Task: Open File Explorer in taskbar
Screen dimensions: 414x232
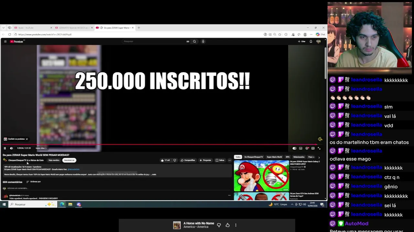Action: tap(70, 204)
